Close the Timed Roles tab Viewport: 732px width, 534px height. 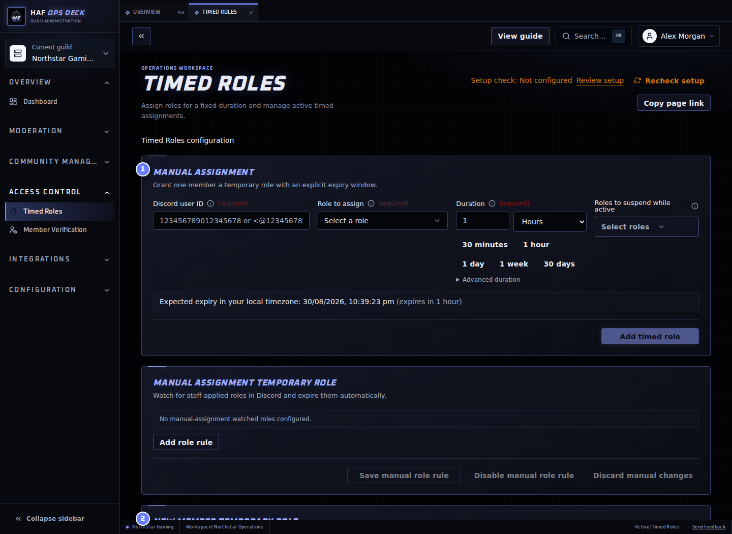pos(251,12)
